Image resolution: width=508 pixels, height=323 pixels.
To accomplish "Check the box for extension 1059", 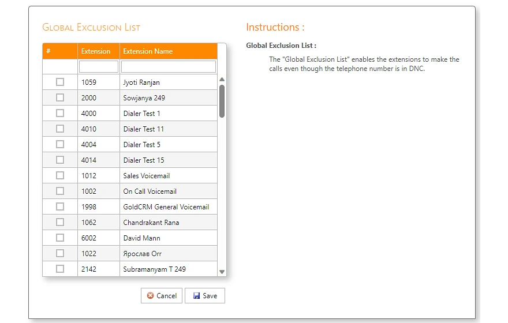I will [60, 82].
